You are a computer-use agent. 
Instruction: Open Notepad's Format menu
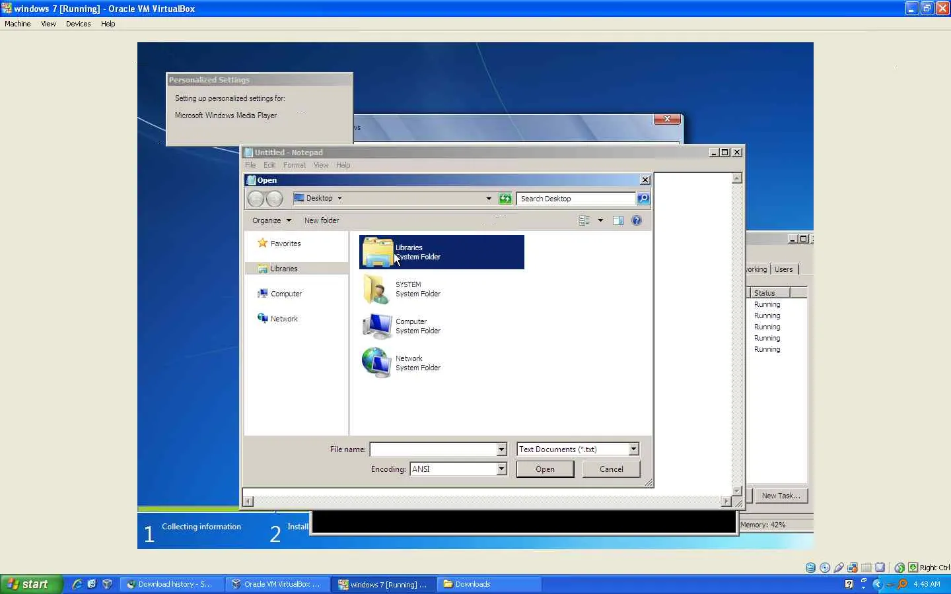tap(295, 165)
